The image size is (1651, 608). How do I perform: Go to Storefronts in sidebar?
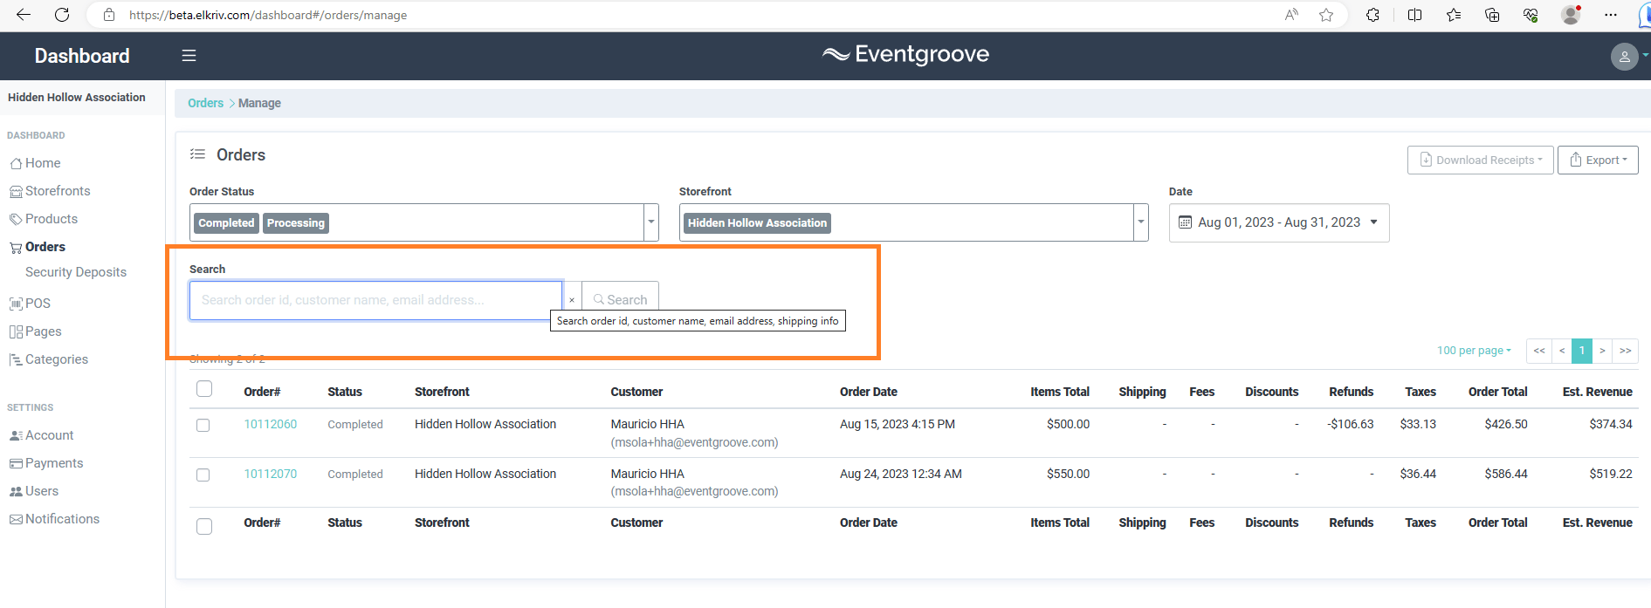pos(58,191)
